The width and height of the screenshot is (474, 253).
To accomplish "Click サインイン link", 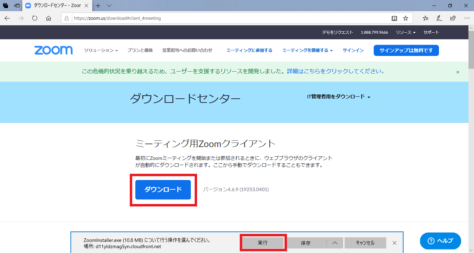I will [353, 50].
